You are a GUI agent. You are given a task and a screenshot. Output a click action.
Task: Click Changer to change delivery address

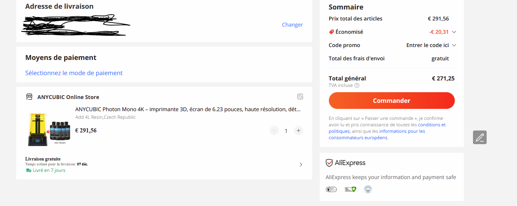[292, 25]
